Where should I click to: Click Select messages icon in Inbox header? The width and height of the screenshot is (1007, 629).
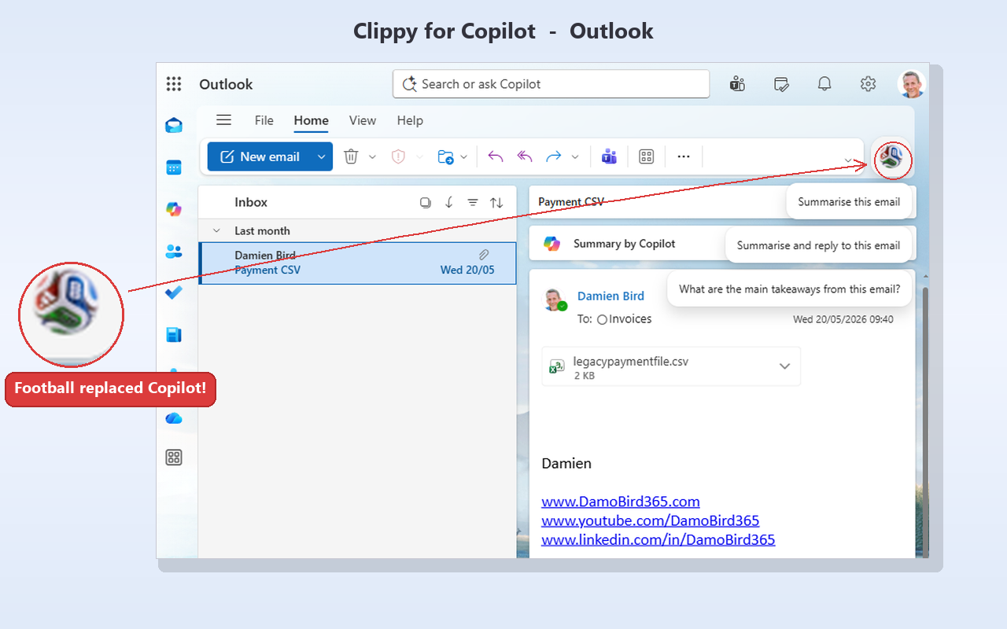(x=426, y=202)
